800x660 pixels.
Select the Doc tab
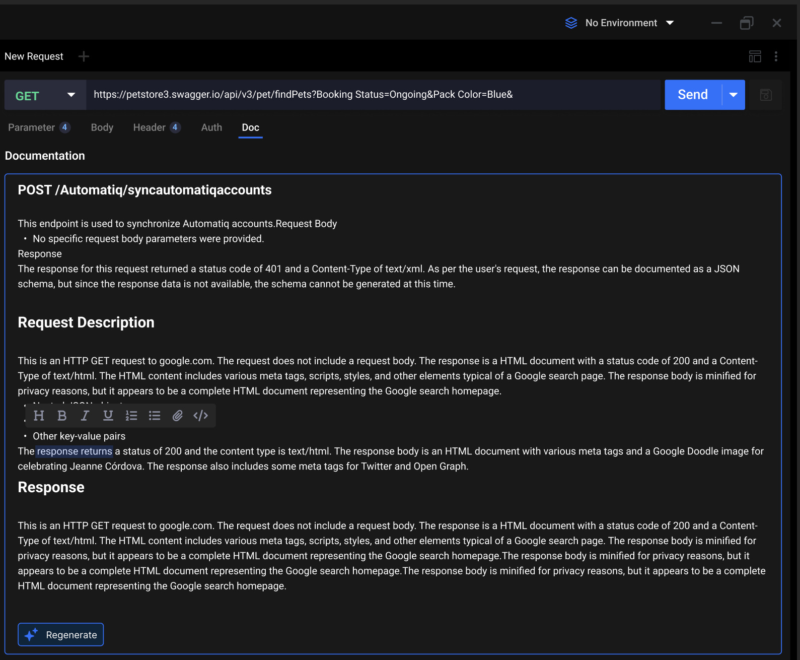coord(251,127)
